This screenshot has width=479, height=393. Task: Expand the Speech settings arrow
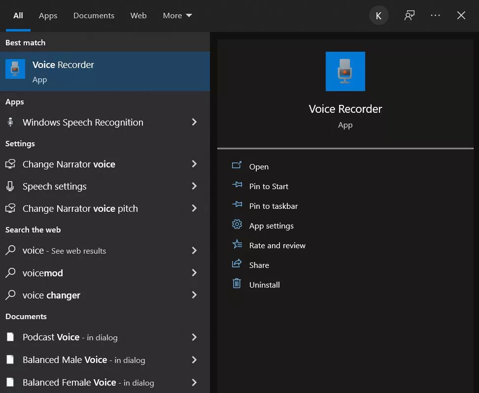(x=194, y=186)
